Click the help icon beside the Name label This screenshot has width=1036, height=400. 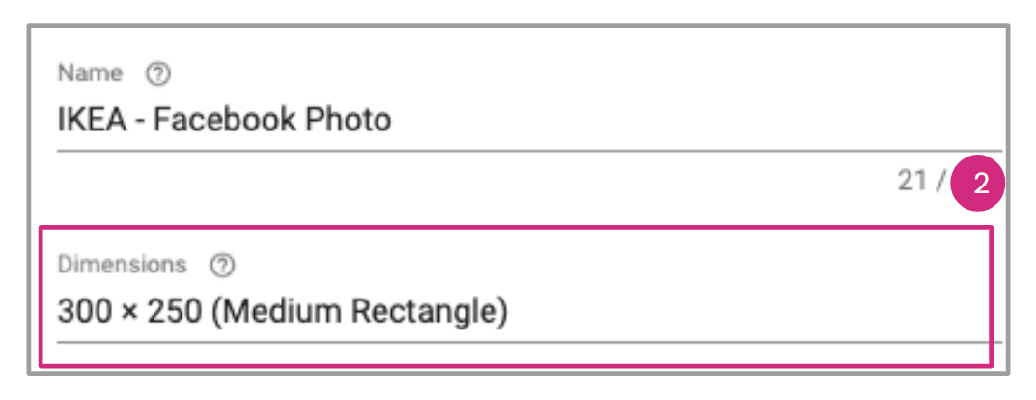[155, 73]
